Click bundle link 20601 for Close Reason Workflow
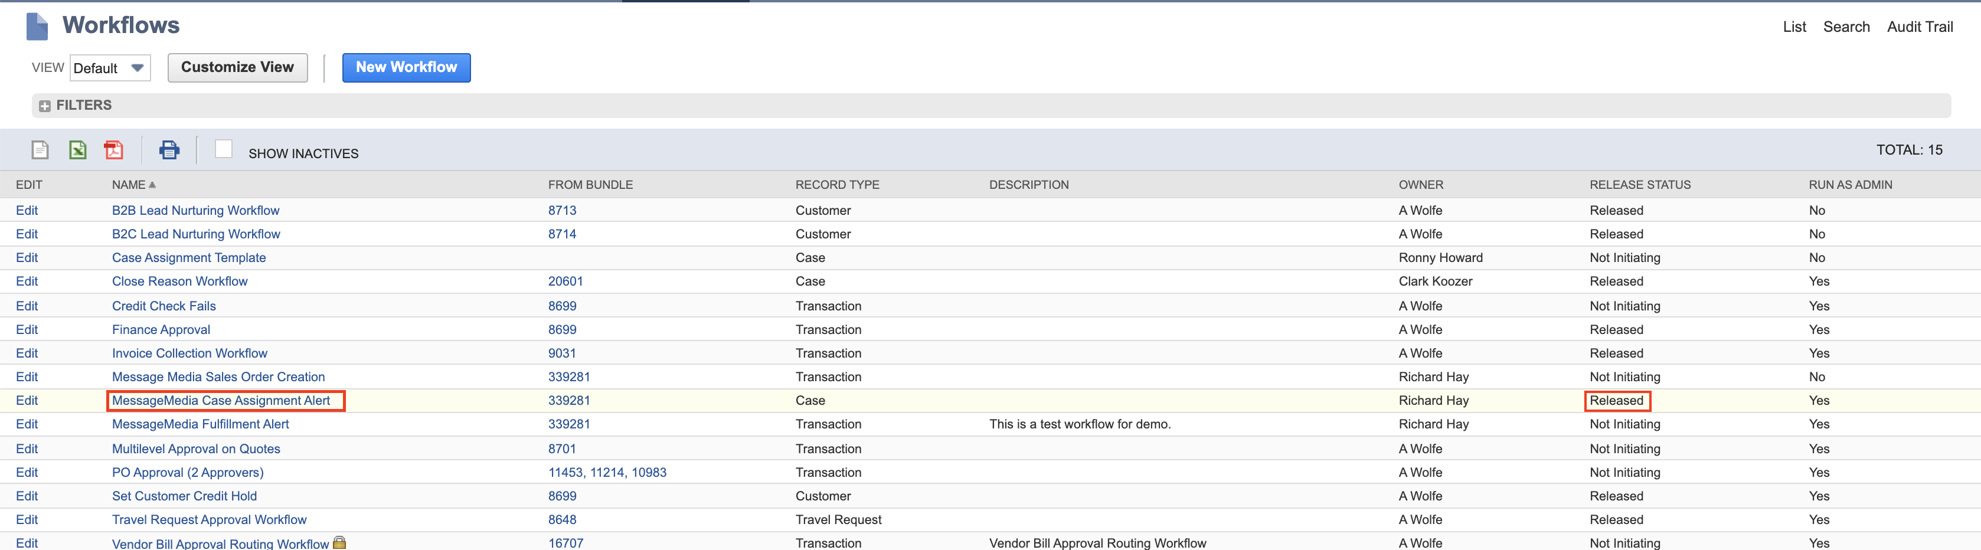Screen dimensions: 1981x550 click(565, 281)
